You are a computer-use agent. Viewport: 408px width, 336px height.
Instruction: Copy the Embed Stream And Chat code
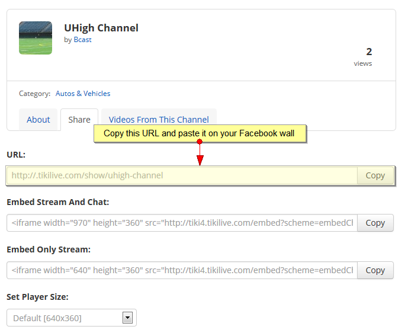[375, 223]
